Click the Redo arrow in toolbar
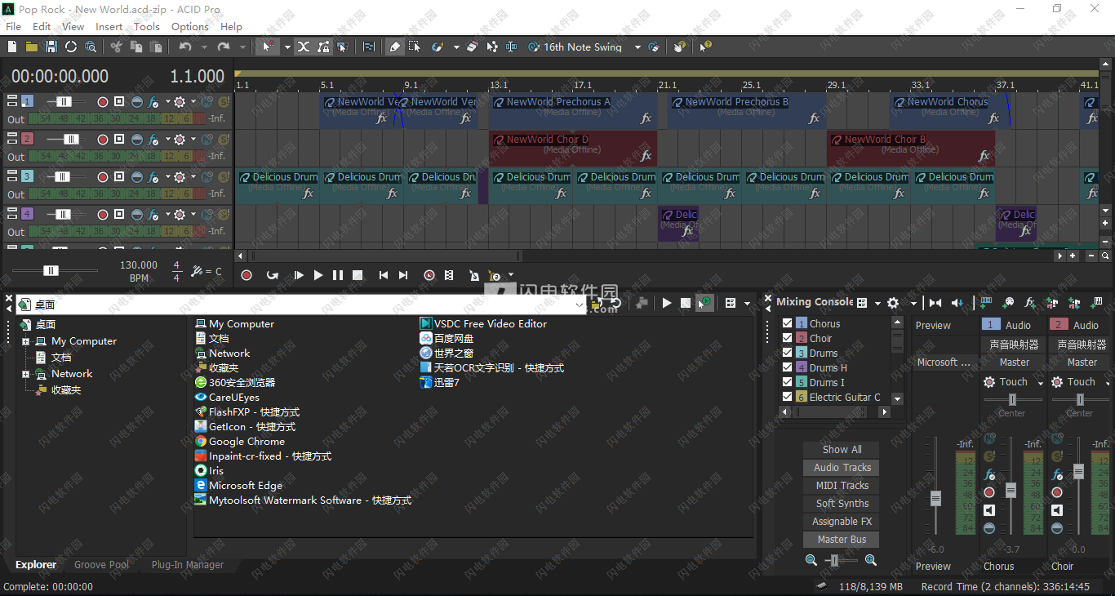 tap(223, 47)
